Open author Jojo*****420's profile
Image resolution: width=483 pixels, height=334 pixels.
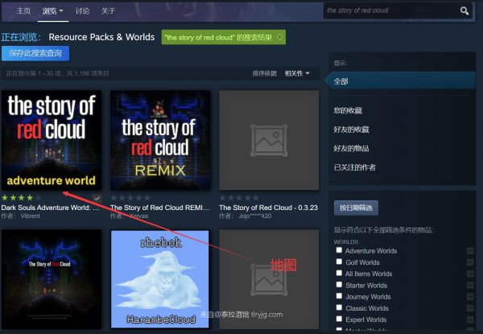tap(255, 216)
